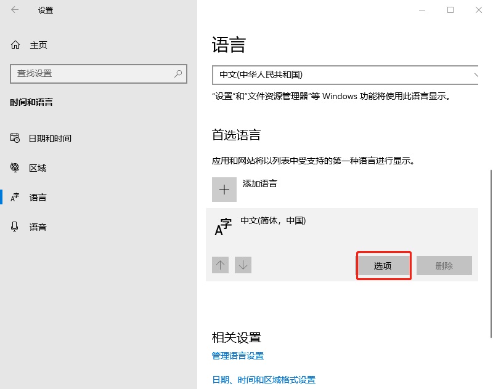Open the 主页 home icon

[x=15, y=45]
